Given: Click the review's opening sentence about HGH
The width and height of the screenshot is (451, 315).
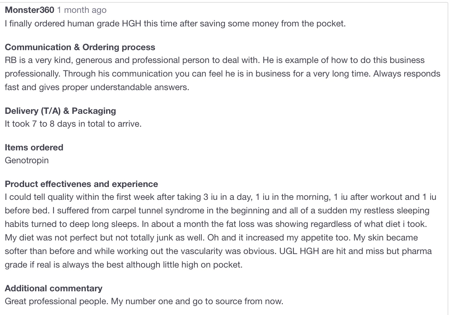Looking at the screenshot, I should tap(175, 24).
